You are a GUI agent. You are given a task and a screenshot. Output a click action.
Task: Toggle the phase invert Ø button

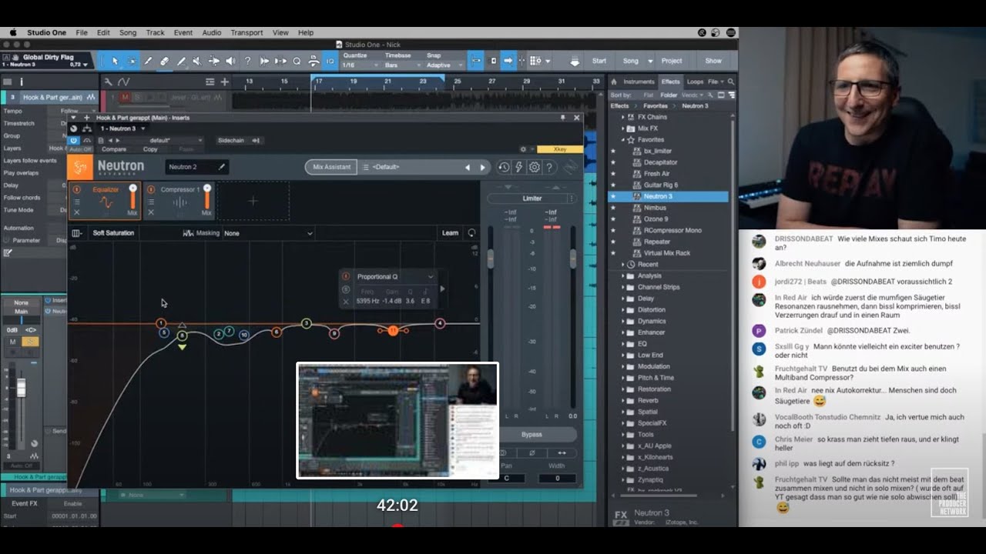point(532,452)
